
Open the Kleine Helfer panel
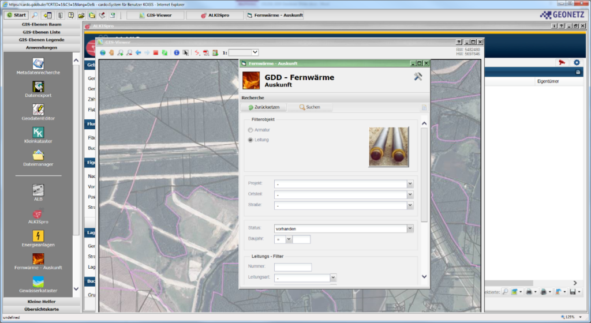pos(42,302)
